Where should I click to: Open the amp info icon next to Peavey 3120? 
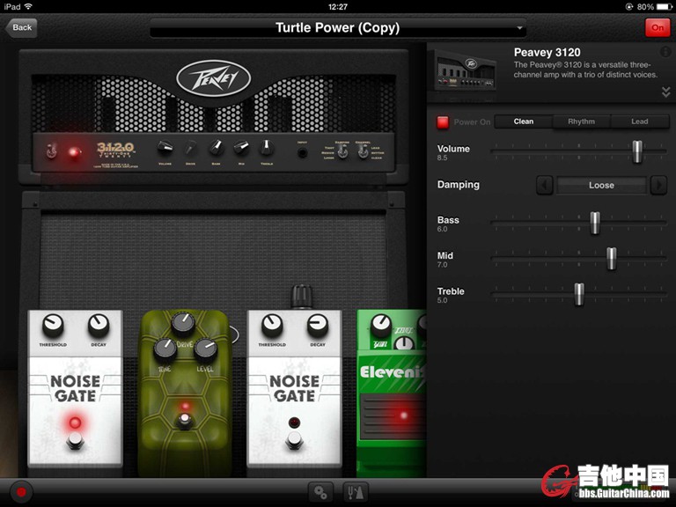(665, 52)
